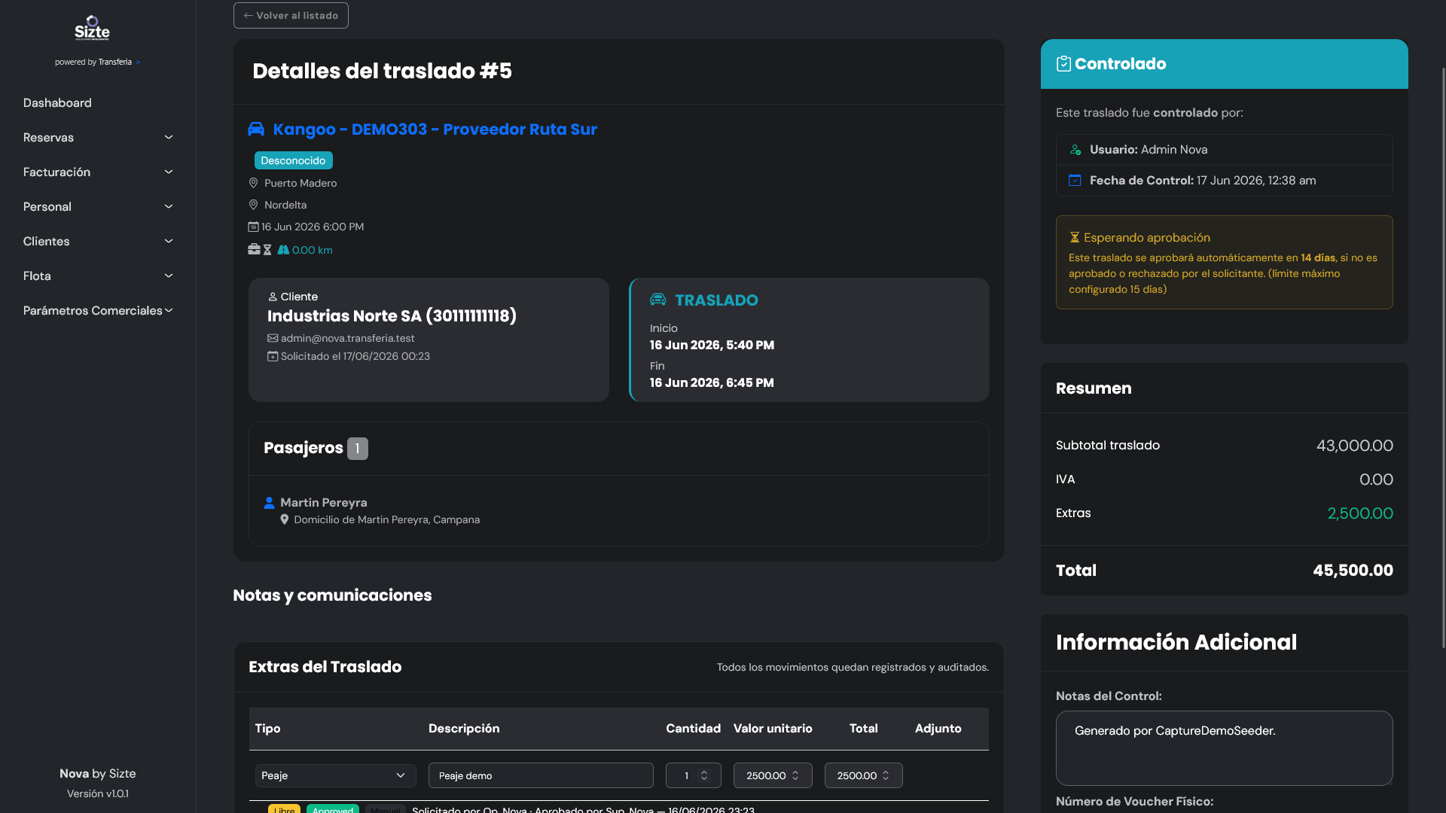Image resolution: width=1446 pixels, height=813 pixels.
Task: Click the IVA value 0.00
Action: 1376,480
